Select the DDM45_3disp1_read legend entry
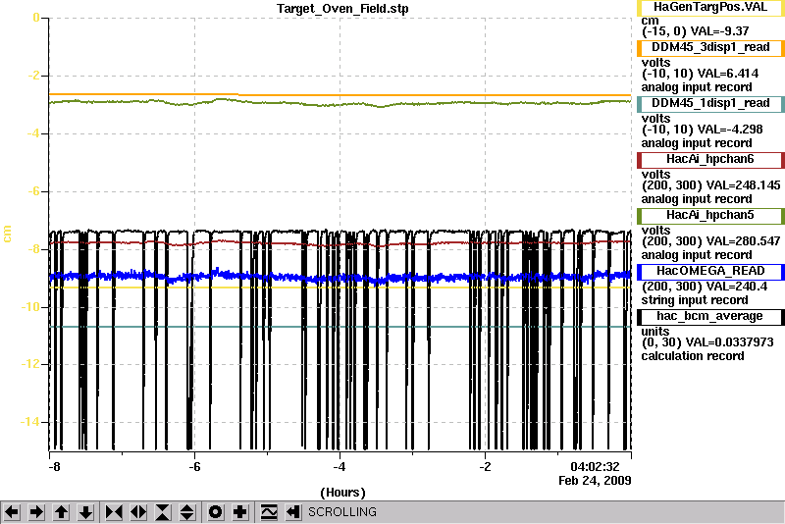Viewport: 785px width, 524px height. (710, 47)
